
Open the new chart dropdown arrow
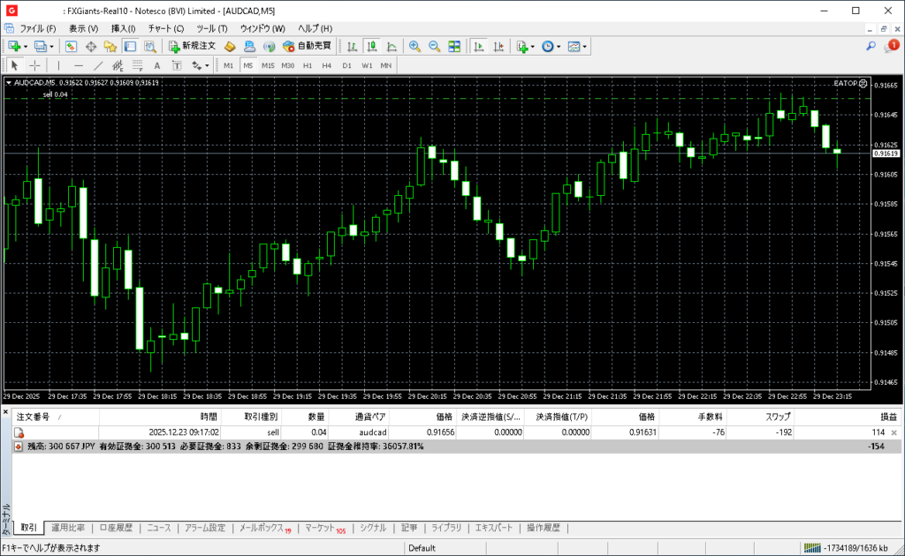coord(25,46)
